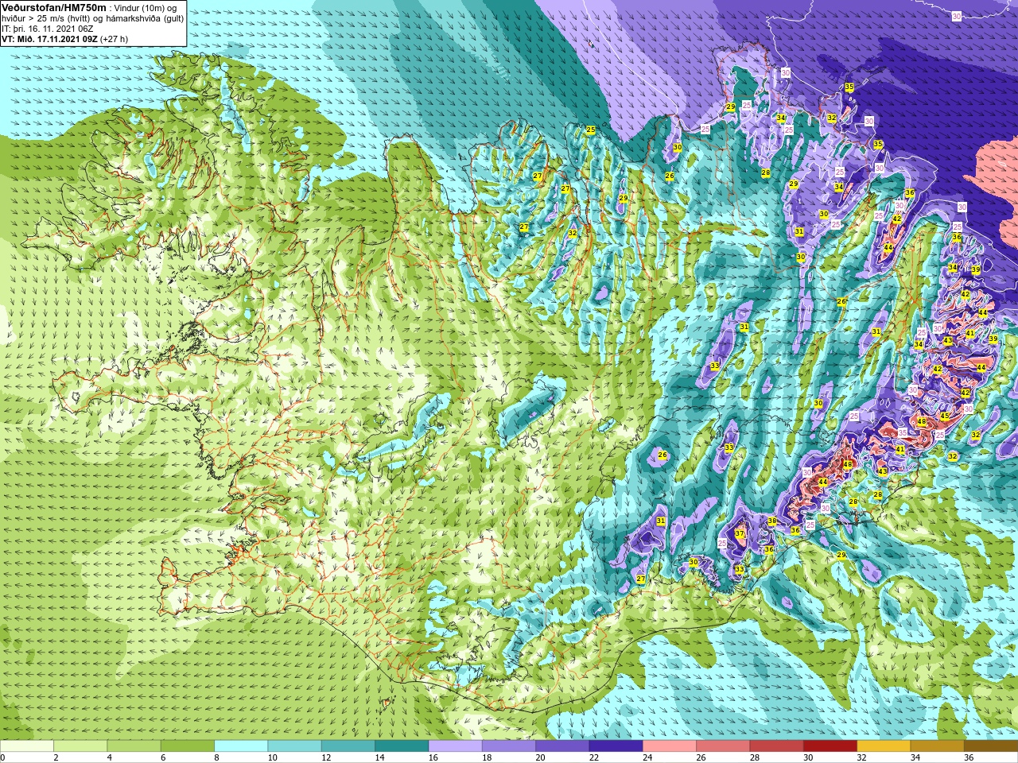Select the 28–30 m/s red legend swatch
Image resolution: width=1018 pixels, height=763 pixels.
pos(777,746)
